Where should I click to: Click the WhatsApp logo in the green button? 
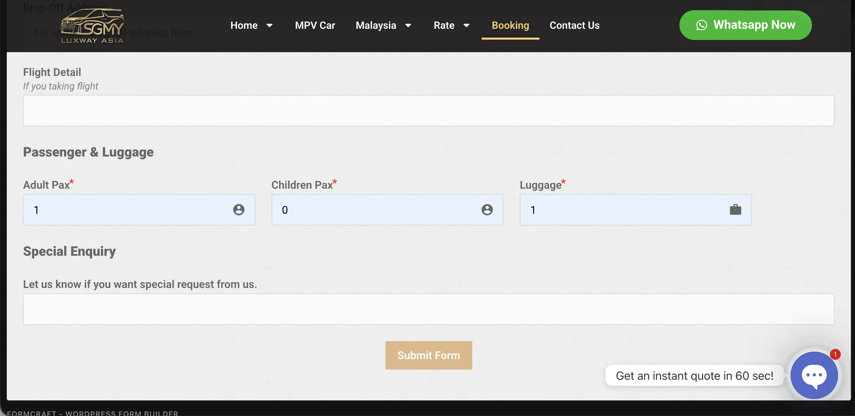click(x=702, y=25)
